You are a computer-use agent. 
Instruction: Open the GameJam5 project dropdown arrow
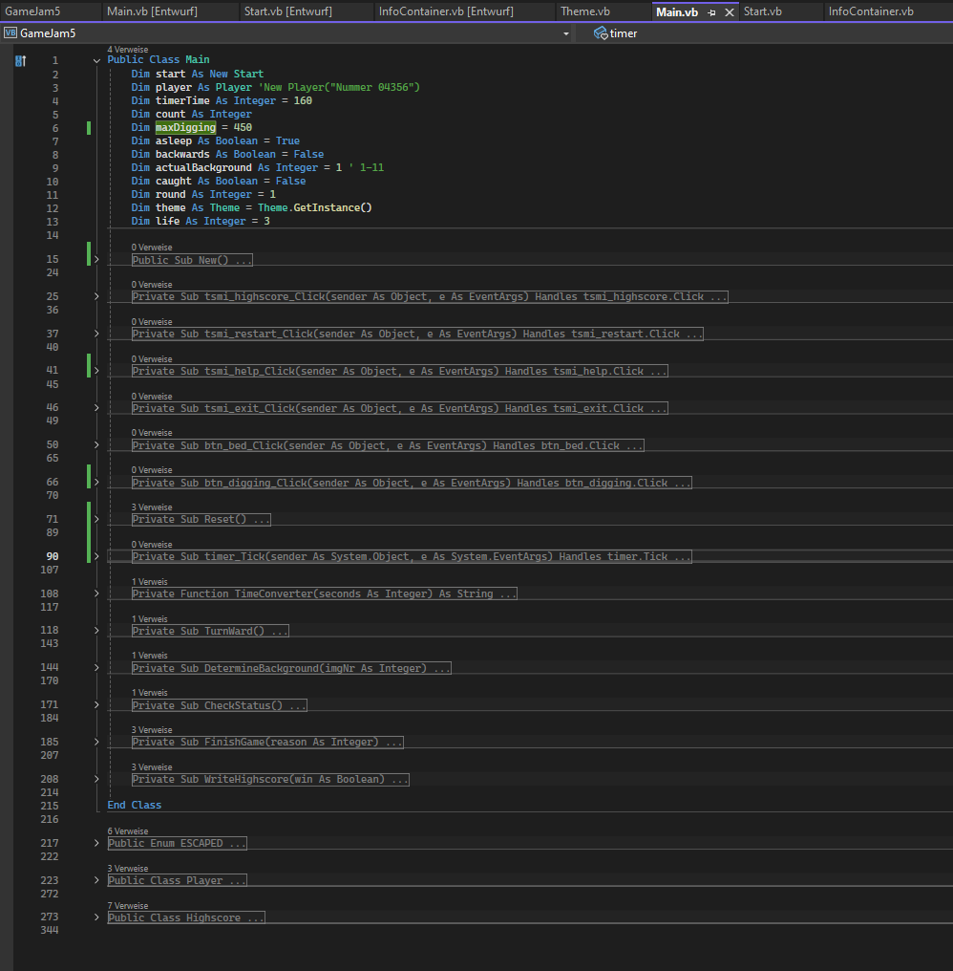tap(566, 33)
